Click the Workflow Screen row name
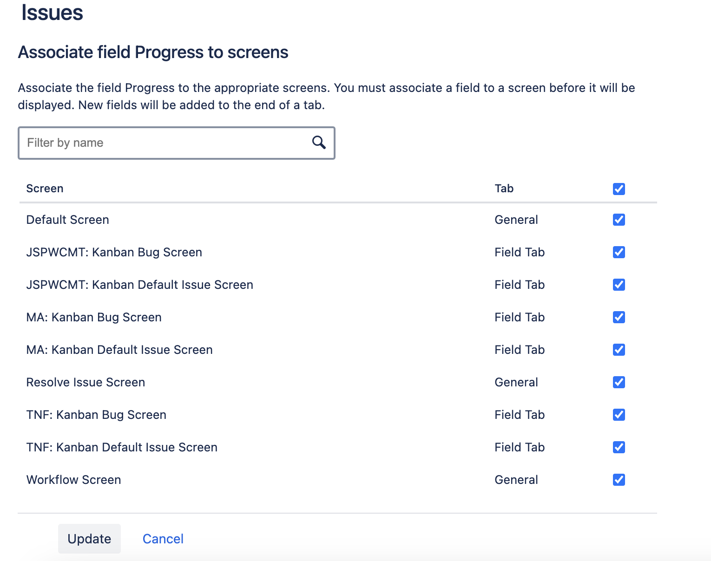The image size is (711, 561). (73, 480)
